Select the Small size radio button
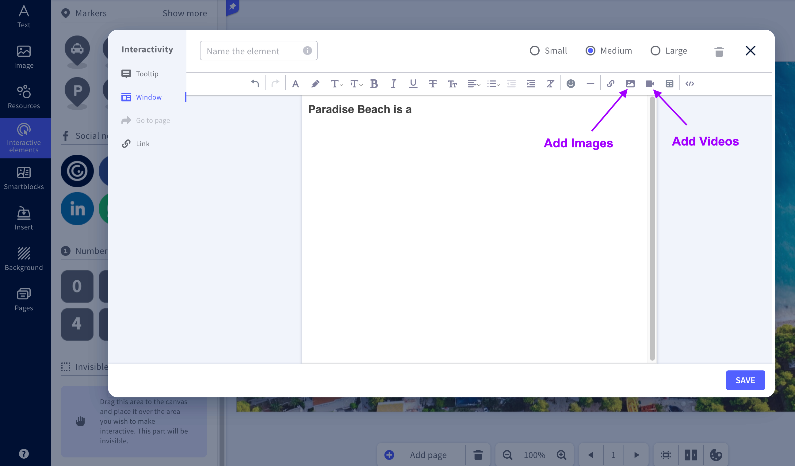The width and height of the screenshot is (795, 466). pyautogui.click(x=534, y=51)
